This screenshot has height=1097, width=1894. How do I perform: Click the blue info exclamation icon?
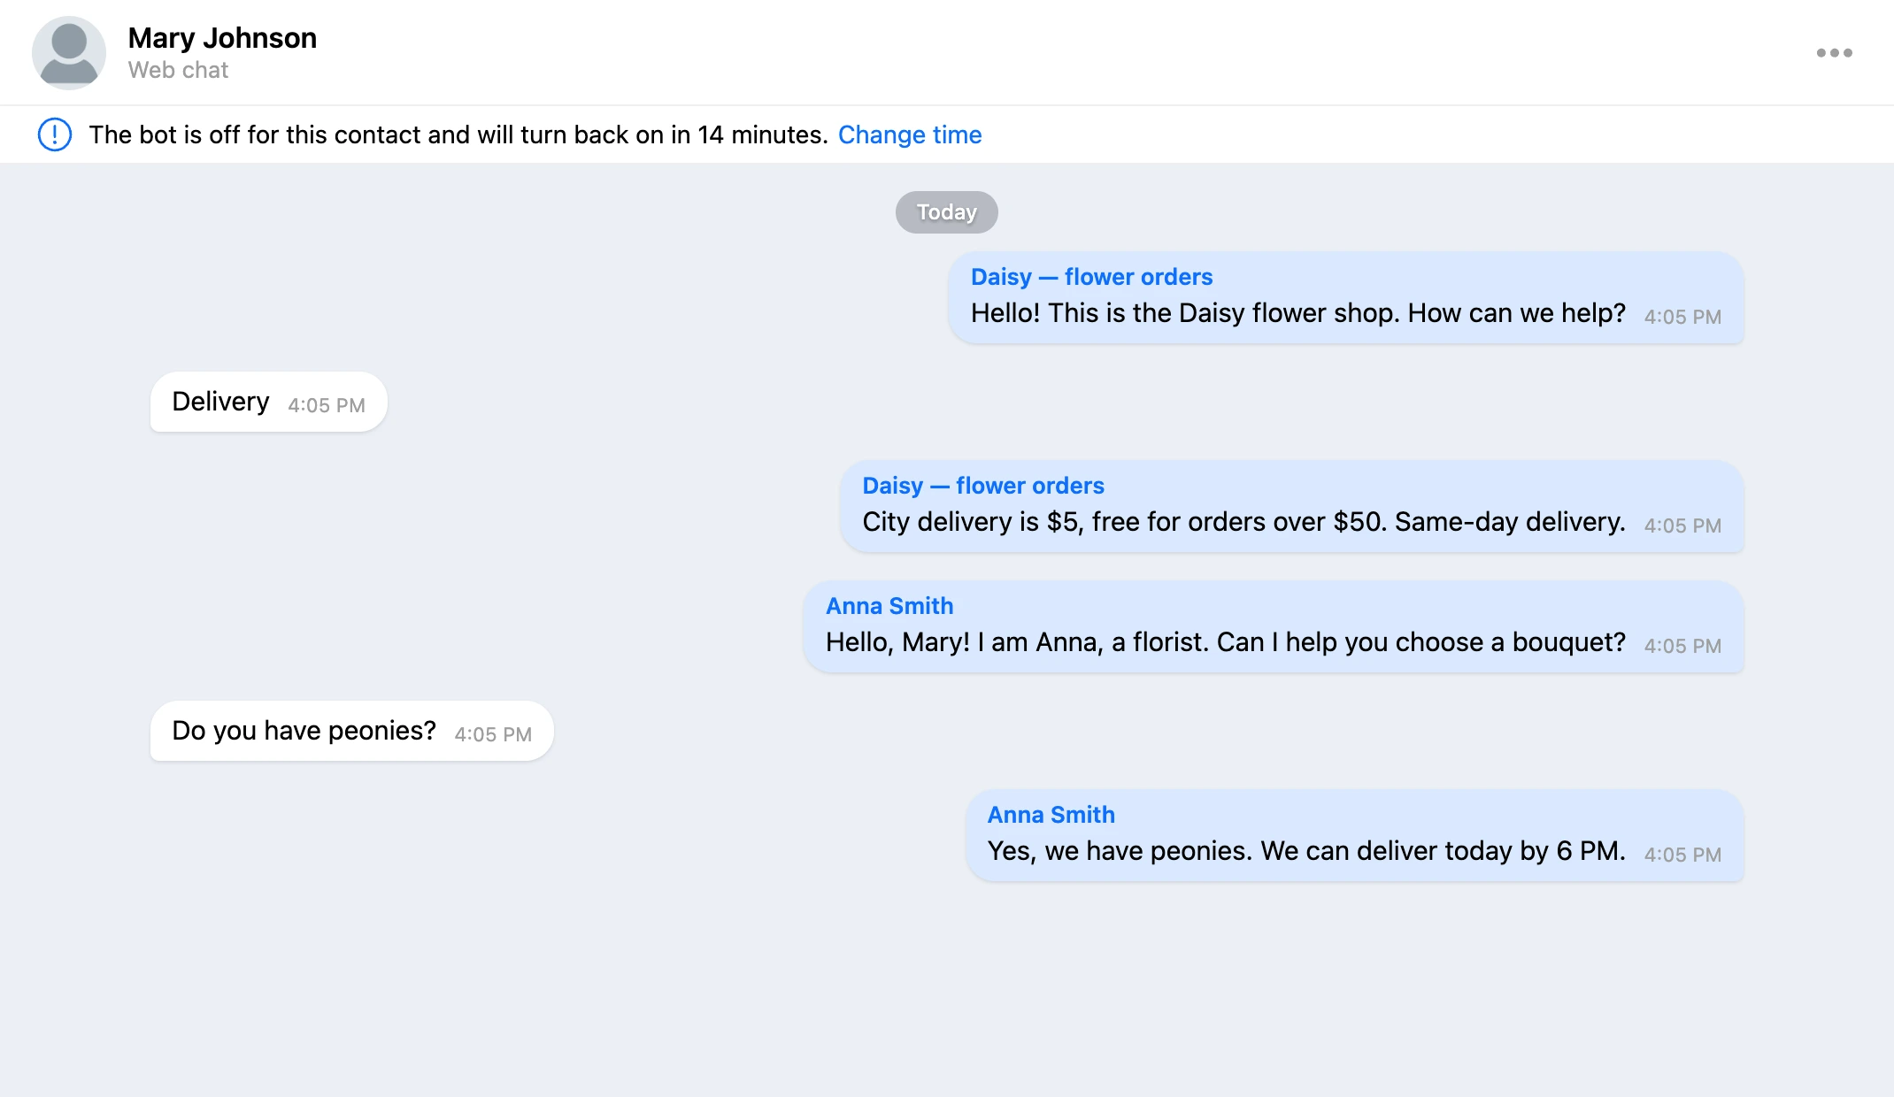[55, 134]
